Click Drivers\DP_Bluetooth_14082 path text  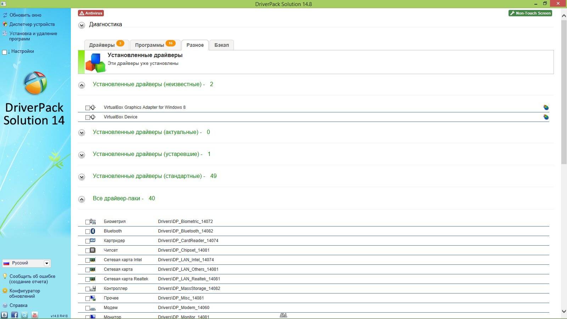pos(185,231)
